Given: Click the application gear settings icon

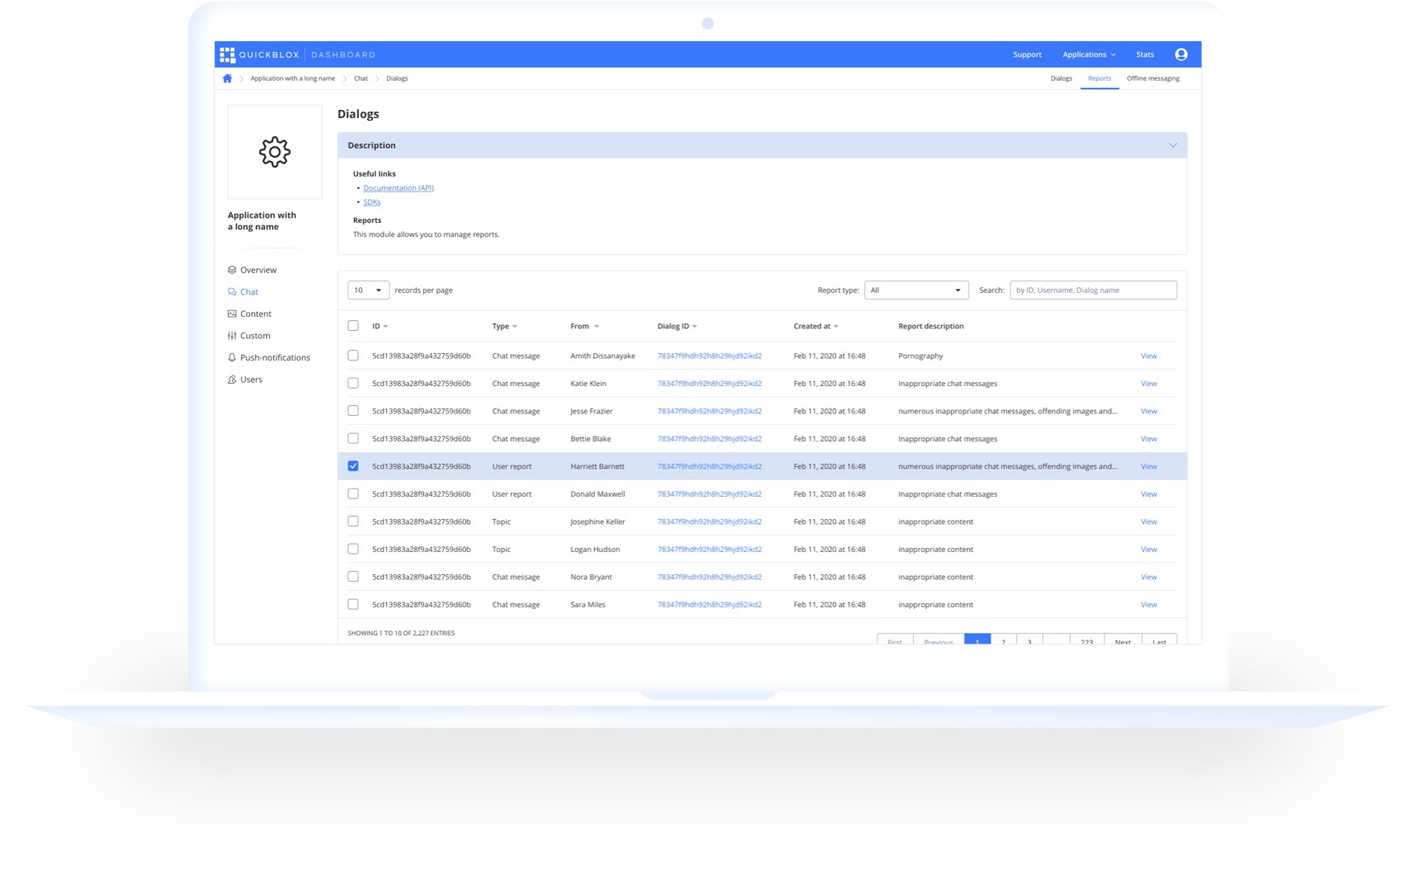Looking at the screenshot, I should 275,152.
